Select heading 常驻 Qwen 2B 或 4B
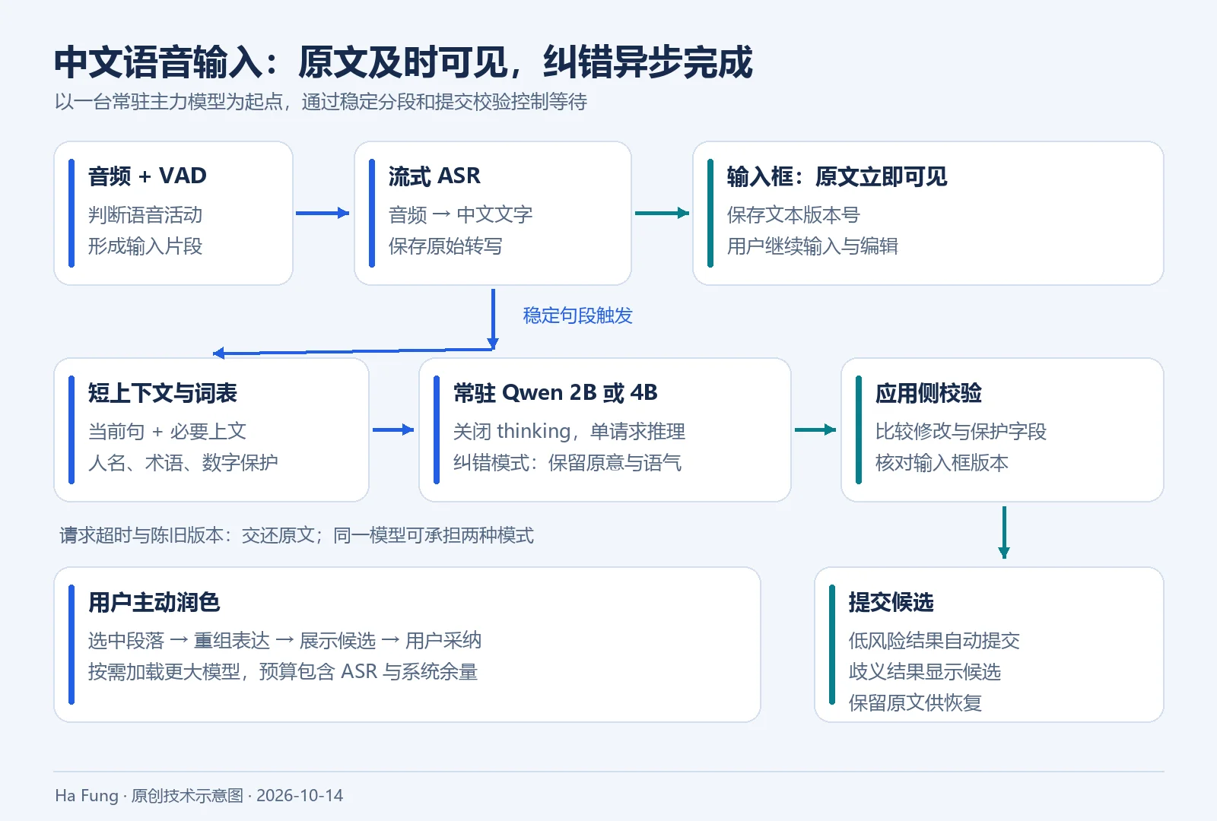Image resolution: width=1217 pixels, height=821 pixels. (555, 393)
